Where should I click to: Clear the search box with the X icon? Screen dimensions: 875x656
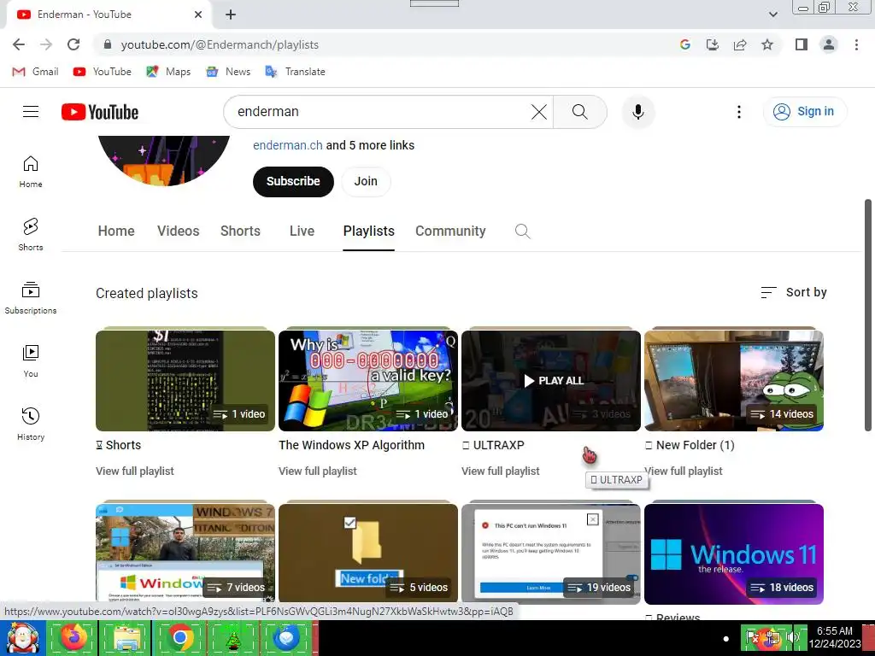(539, 112)
